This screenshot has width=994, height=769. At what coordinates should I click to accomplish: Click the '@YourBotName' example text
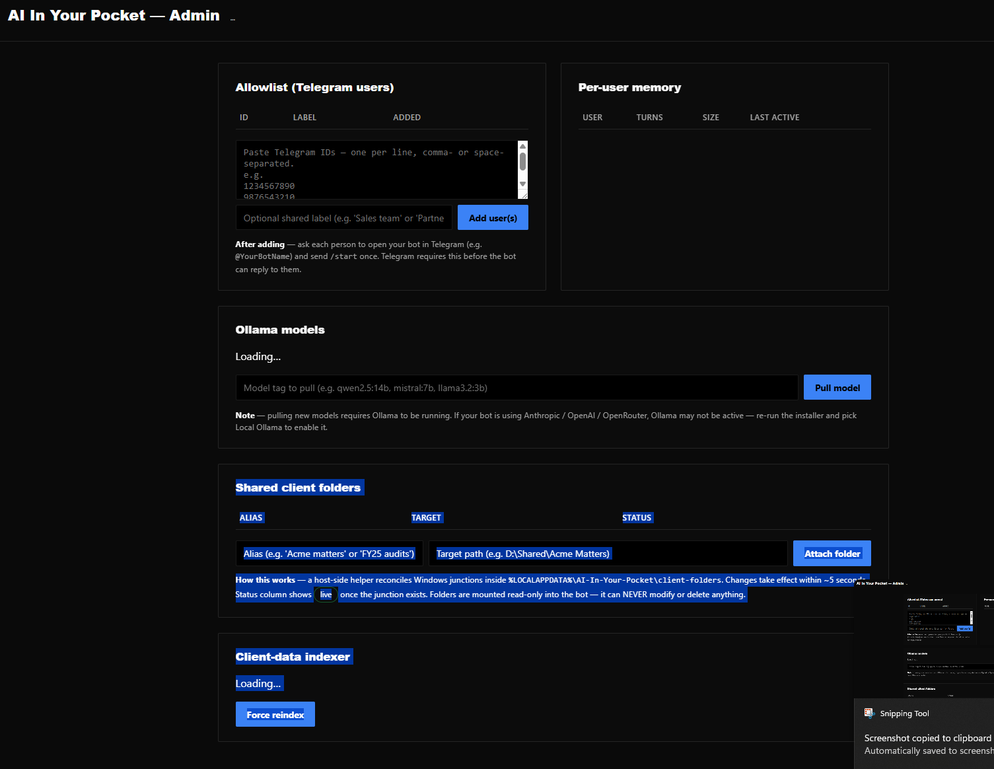tap(264, 256)
